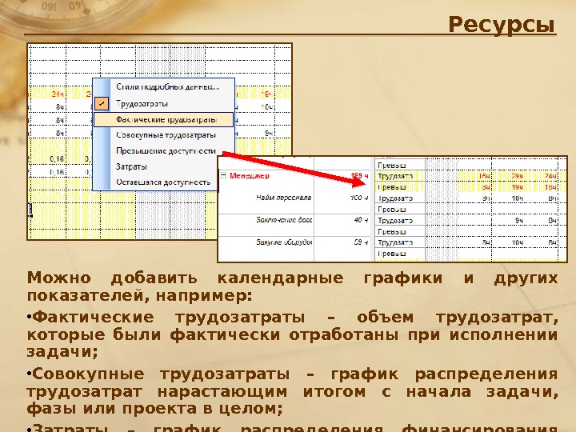The height and width of the screenshot is (432, 576).
Task: Choose 'Оставшаяся доступность' menu entry
Action: 163,182
